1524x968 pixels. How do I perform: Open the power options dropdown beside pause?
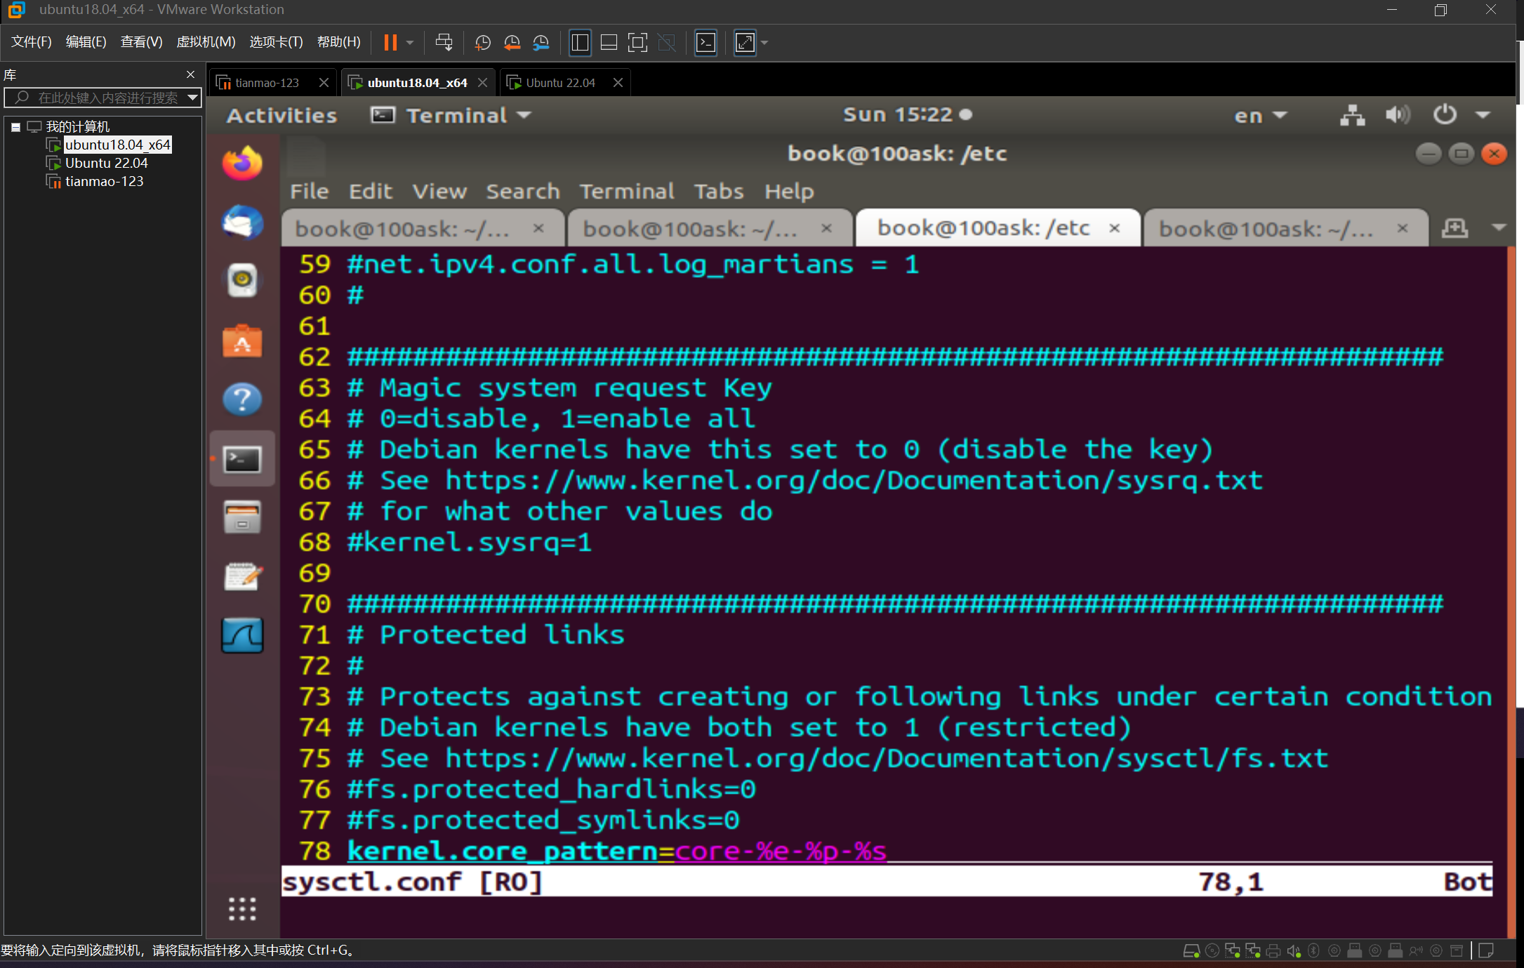click(411, 43)
